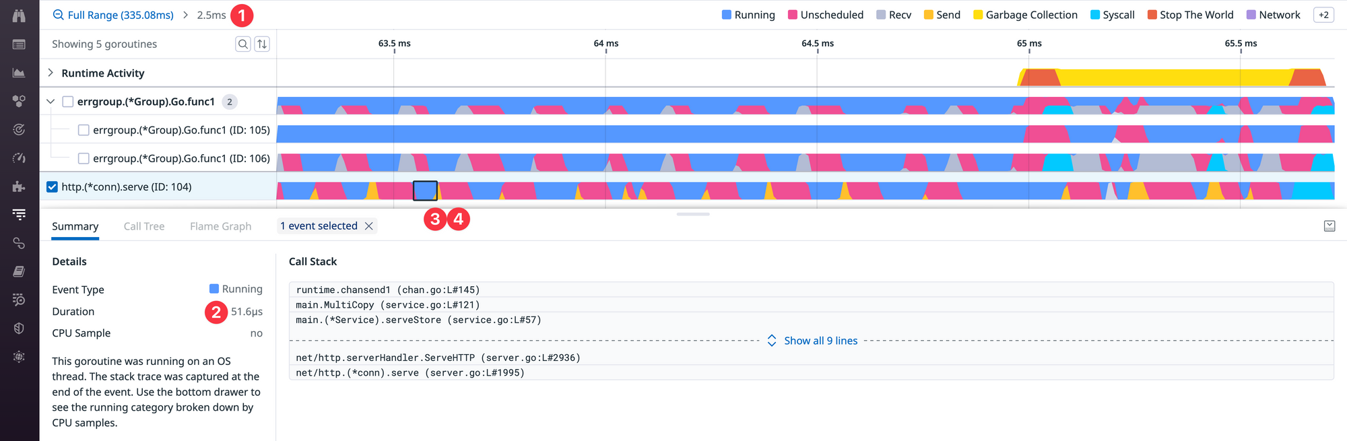1347x441 pixels.
Task: Click the breadcrumb chevron after Full Range
Action: click(185, 15)
